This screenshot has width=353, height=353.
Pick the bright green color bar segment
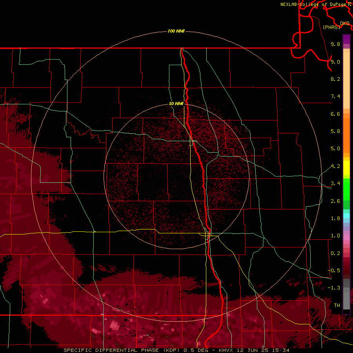click(x=346, y=189)
